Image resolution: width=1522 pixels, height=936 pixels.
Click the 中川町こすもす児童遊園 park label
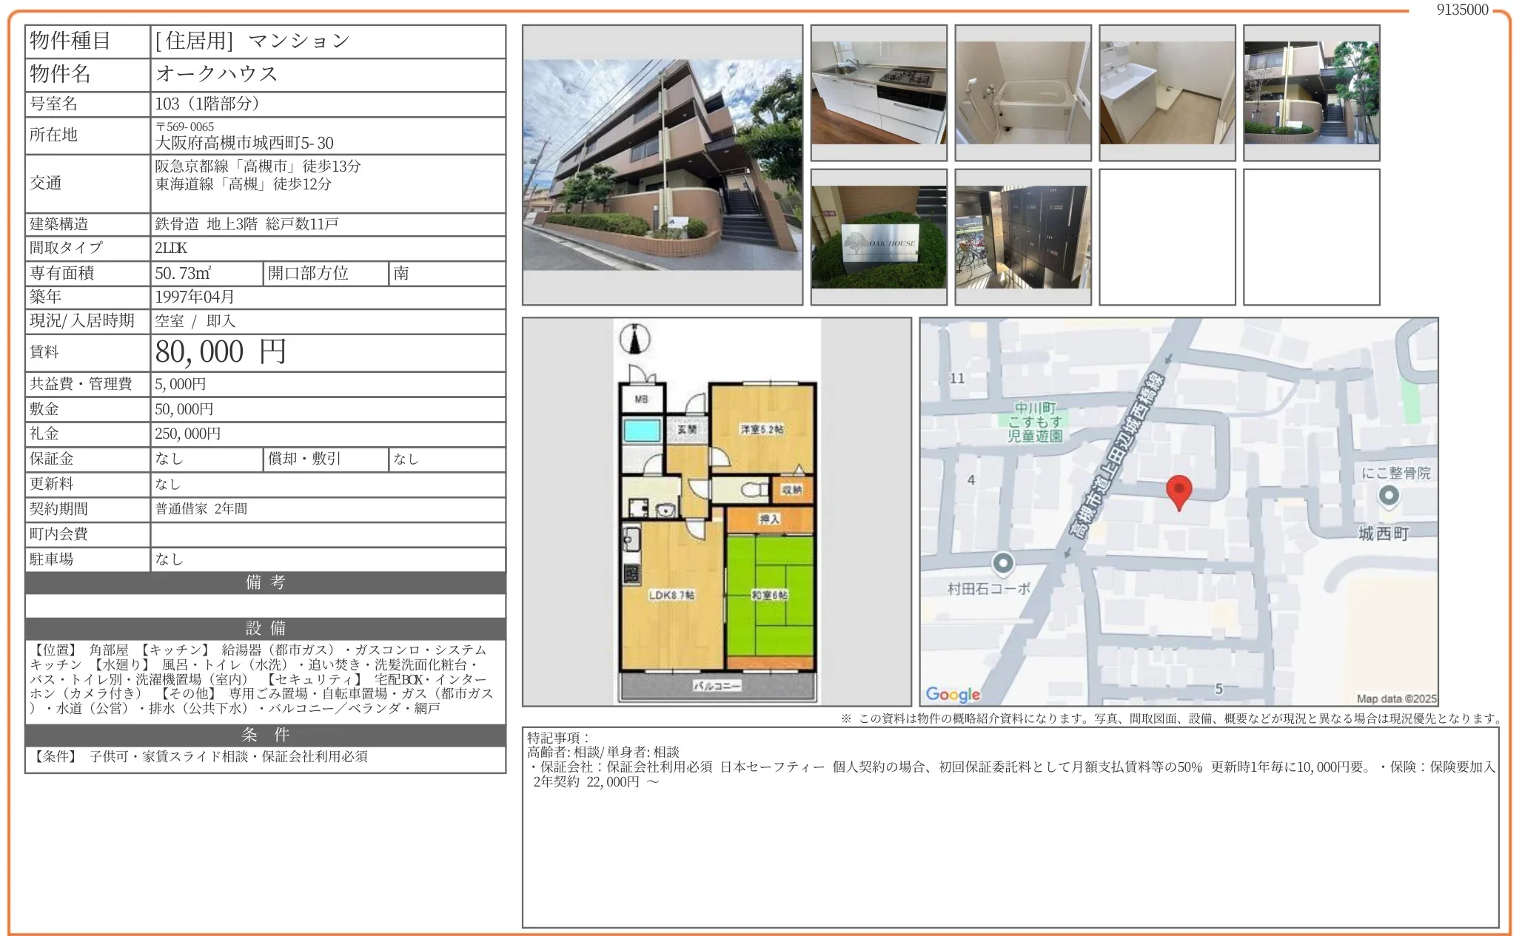click(1034, 422)
